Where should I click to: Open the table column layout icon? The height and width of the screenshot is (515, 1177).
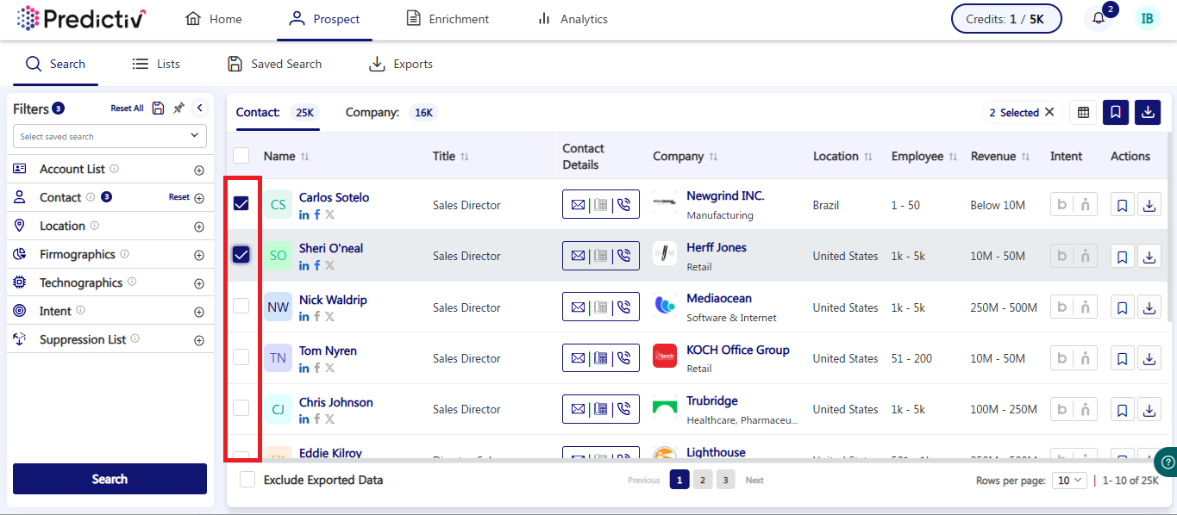click(1084, 112)
